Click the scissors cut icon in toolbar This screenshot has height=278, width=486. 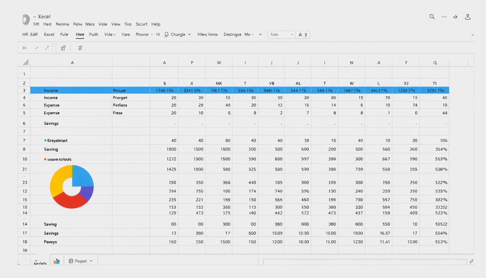click(25, 47)
